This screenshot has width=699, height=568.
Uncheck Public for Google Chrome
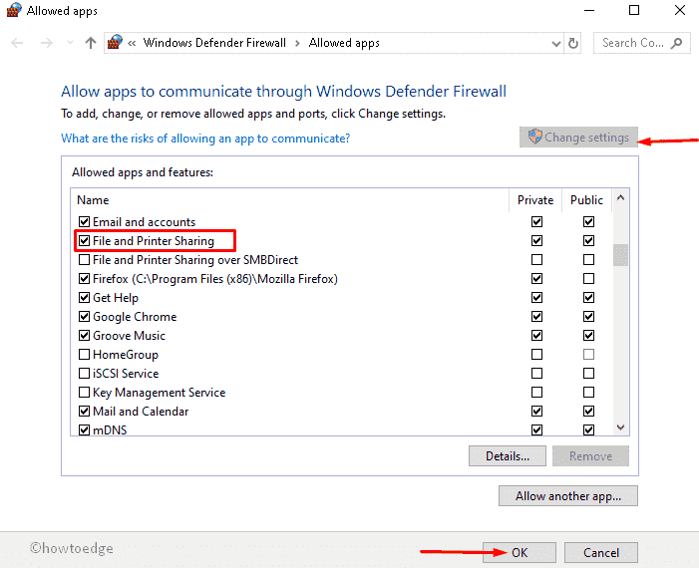point(588,317)
